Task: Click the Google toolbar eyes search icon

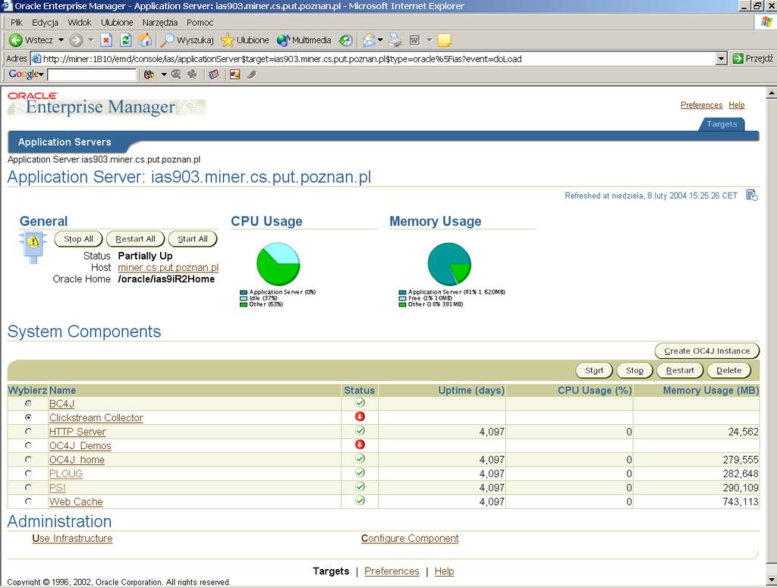Action: tap(149, 74)
